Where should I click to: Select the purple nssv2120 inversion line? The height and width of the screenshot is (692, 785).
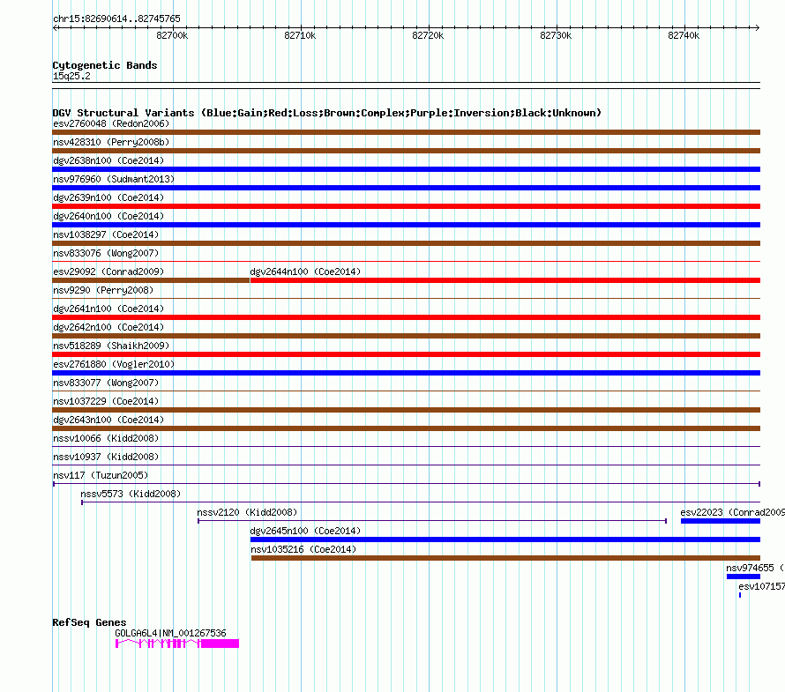432,521
